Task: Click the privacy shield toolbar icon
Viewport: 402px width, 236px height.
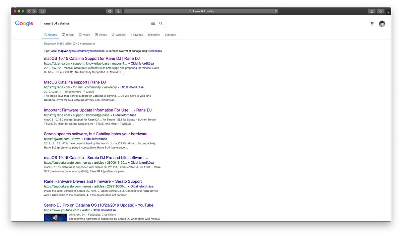Action: (110, 11)
